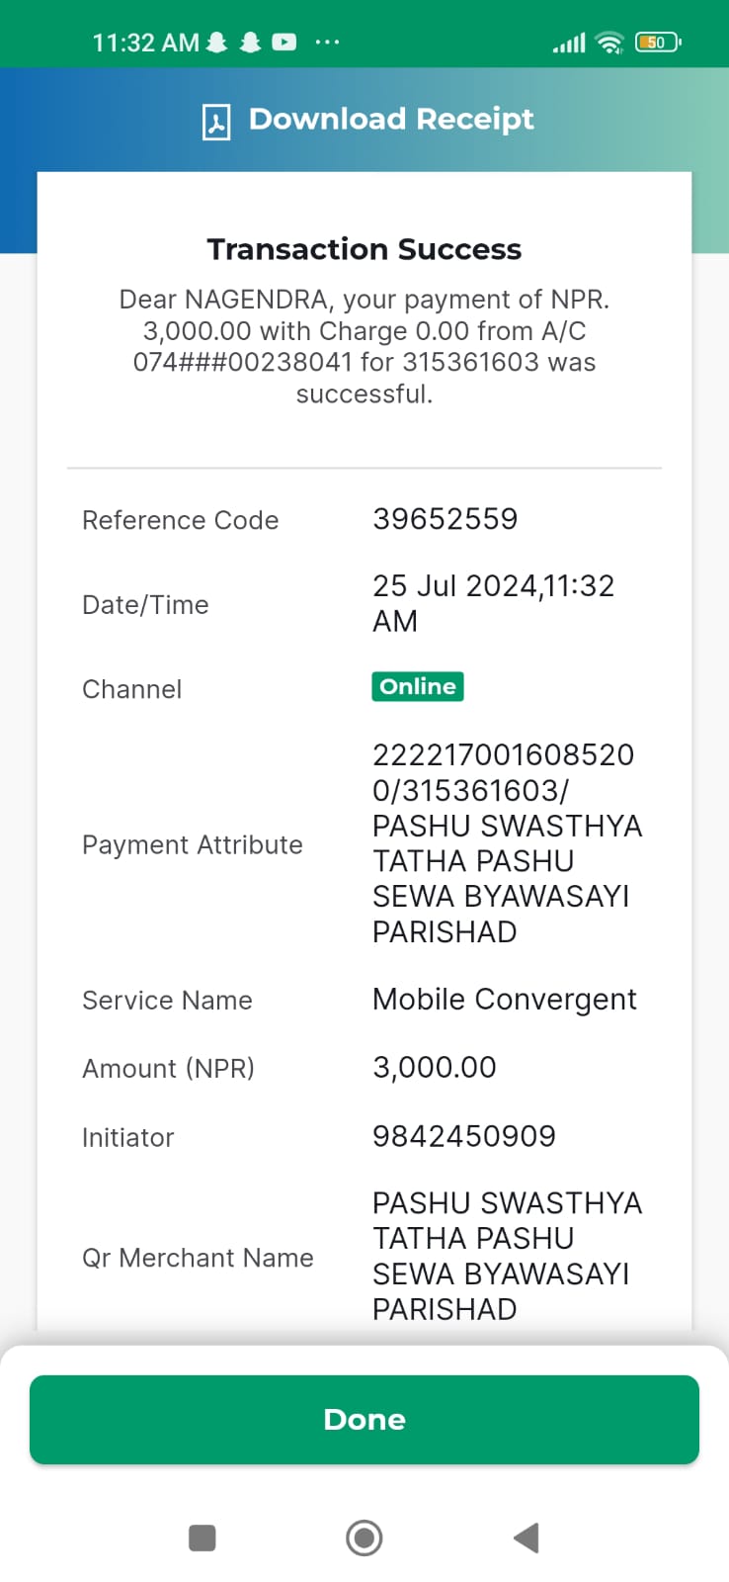Viewport: 729px width, 1582px height.
Task: Tap the cellular signal strength icon
Action: point(569,42)
